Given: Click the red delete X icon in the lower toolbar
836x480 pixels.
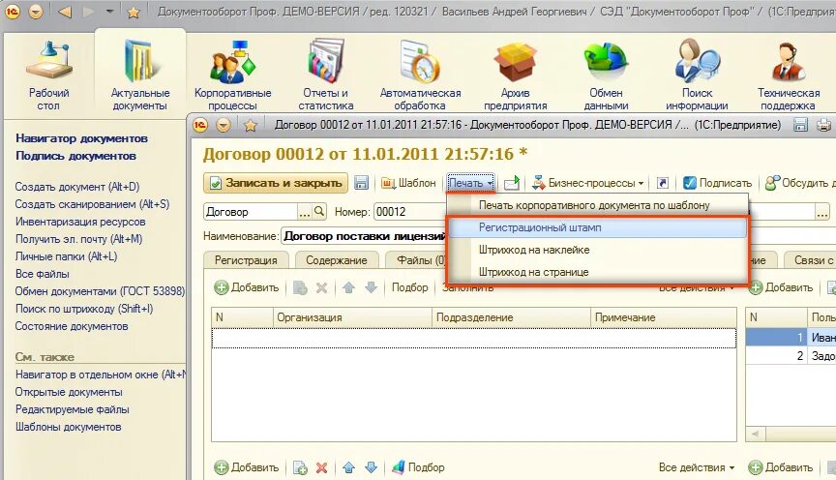Looking at the screenshot, I should point(321,467).
